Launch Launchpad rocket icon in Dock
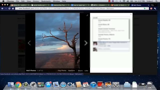160x90 pixels. click(33, 84)
